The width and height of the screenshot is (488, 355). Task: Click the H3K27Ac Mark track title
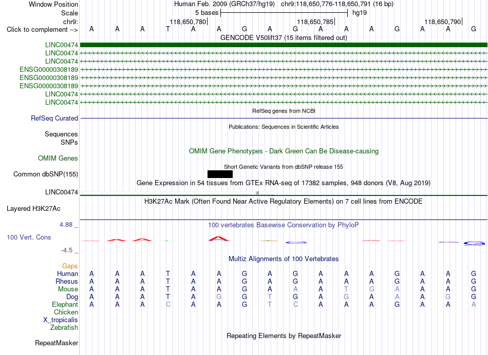coord(284,201)
